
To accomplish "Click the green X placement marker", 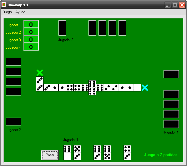I will pyautogui.click(x=40, y=73).
